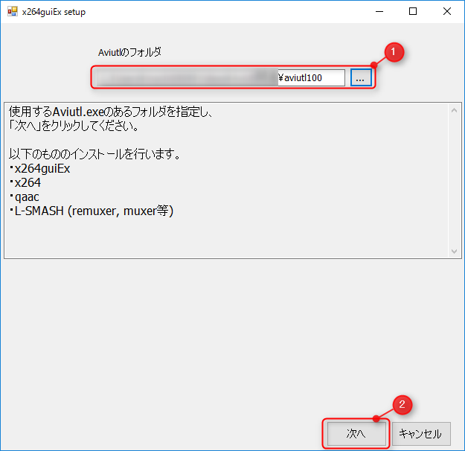465x451 pixels.
Task: Maximize the x264guiEx setup window
Action: (413, 12)
